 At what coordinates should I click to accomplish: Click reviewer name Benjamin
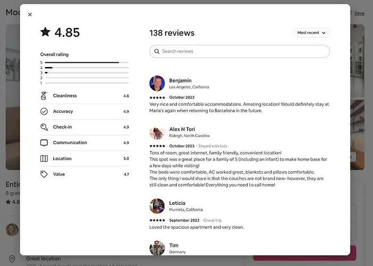(180, 80)
